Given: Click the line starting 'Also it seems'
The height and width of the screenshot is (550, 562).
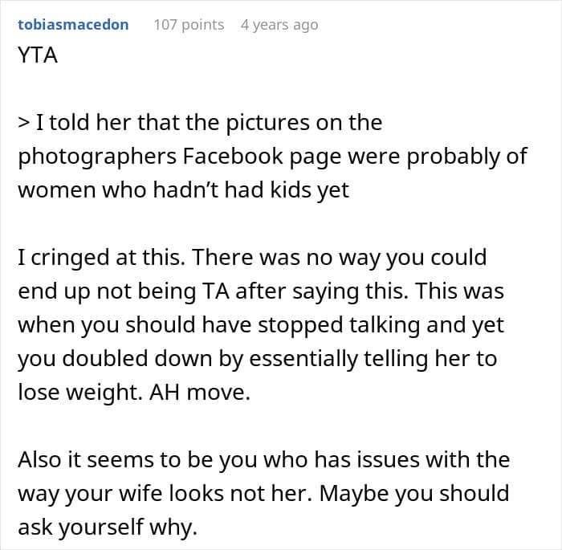Looking at the screenshot, I should point(264,459).
